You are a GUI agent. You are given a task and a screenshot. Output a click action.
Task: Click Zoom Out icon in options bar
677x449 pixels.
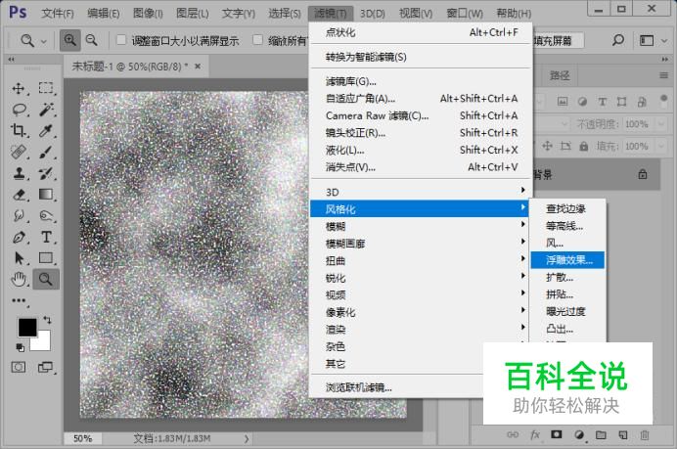pyautogui.click(x=92, y=40)
